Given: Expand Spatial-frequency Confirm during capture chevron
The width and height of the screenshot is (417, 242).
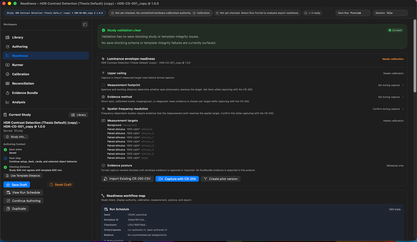Looking at the screenshot, I should point(403,109).
